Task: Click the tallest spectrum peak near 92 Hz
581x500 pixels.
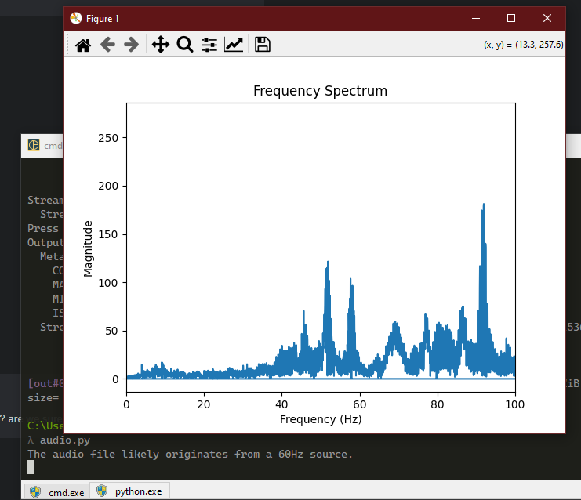Action: (x=484, y=205)
